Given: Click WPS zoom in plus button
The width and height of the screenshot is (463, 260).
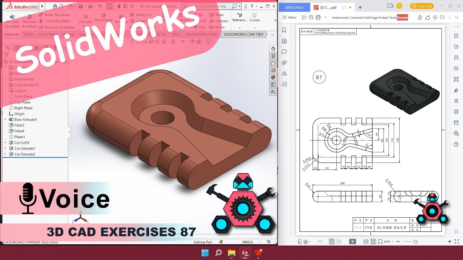Looking at the screenshot, I should pos(450,242).
